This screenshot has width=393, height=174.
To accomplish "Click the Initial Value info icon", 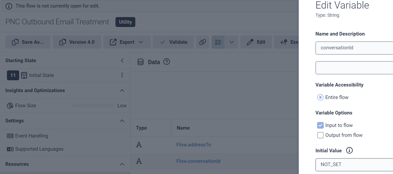I will coord(349,151).
